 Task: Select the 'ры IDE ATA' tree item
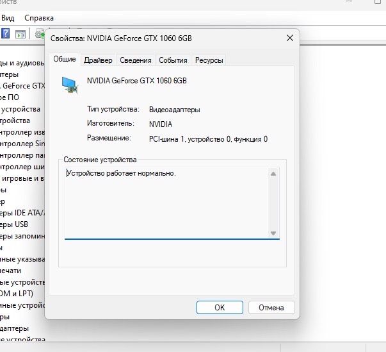coord(22,213)
